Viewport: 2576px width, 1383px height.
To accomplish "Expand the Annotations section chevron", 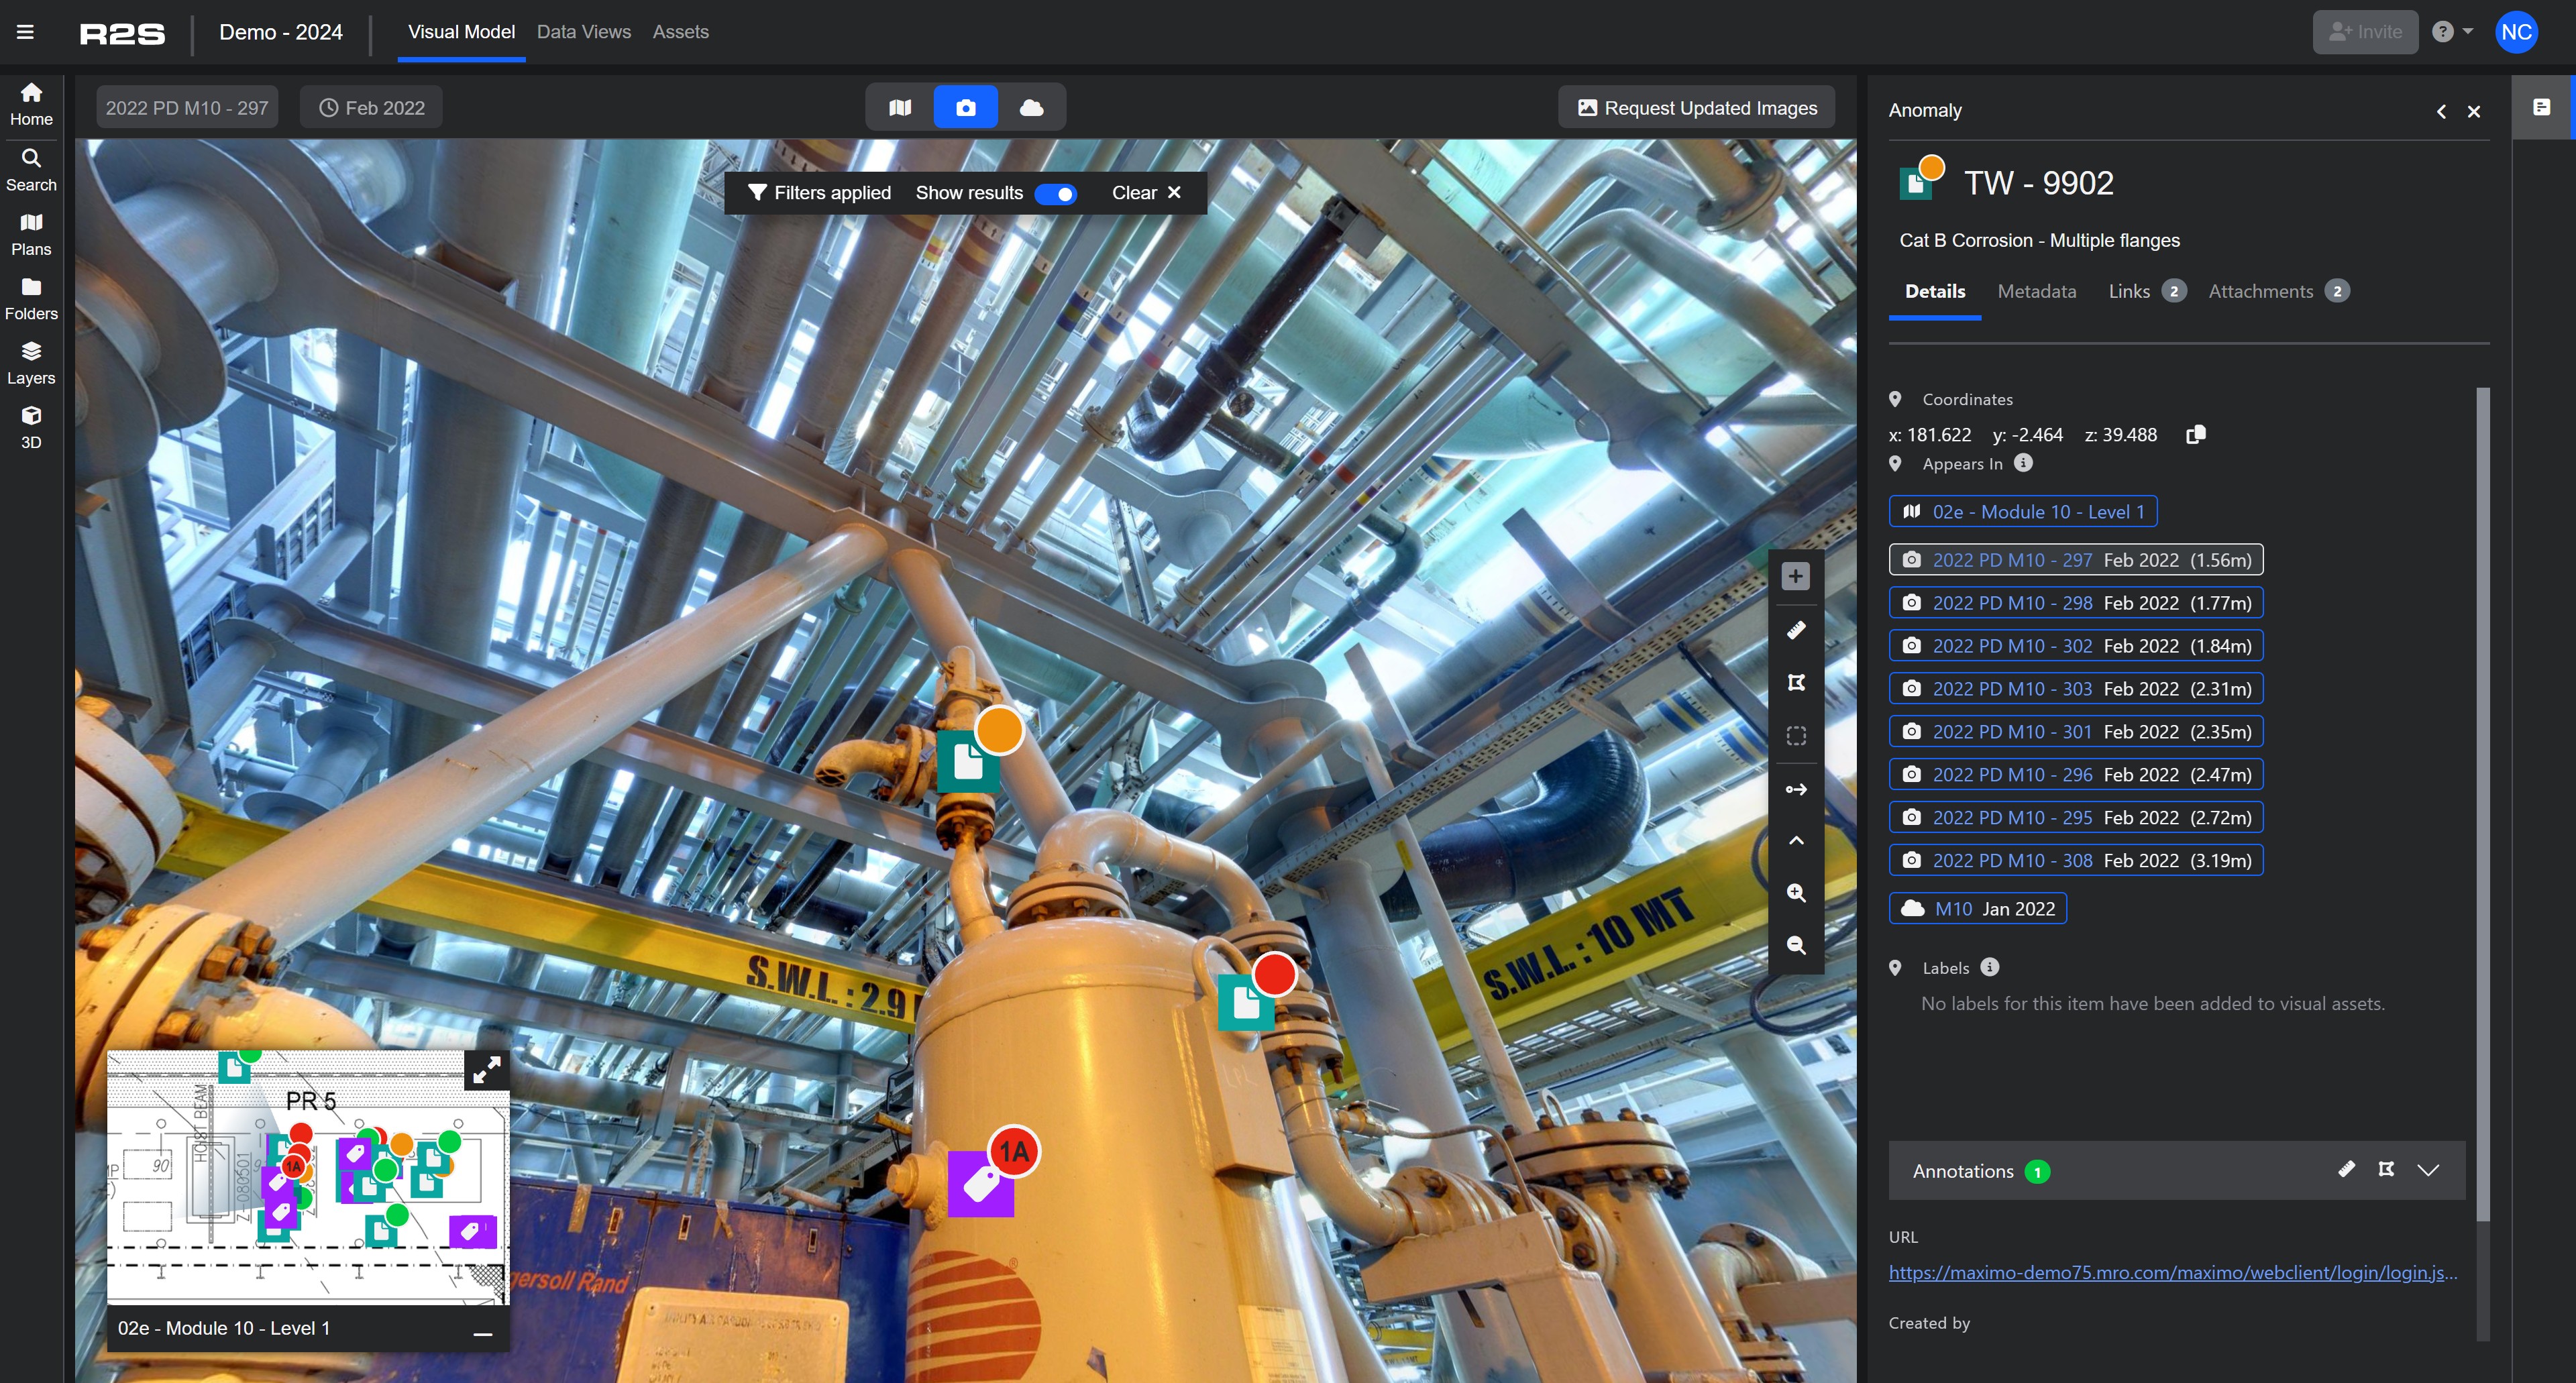I will [2428, 1170].
